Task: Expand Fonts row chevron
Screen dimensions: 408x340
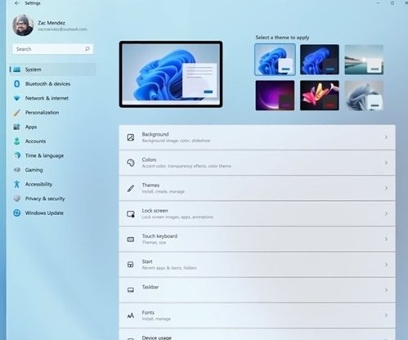Action: click(x=386, y=315)
